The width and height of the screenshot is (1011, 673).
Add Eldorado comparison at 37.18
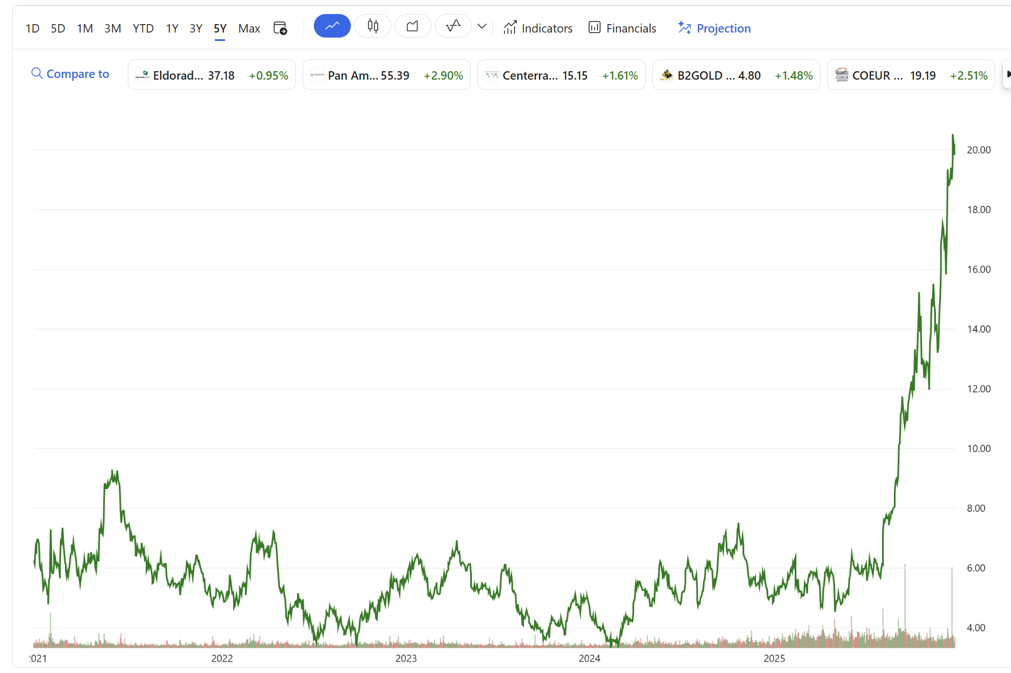click(x=212, y=75)
